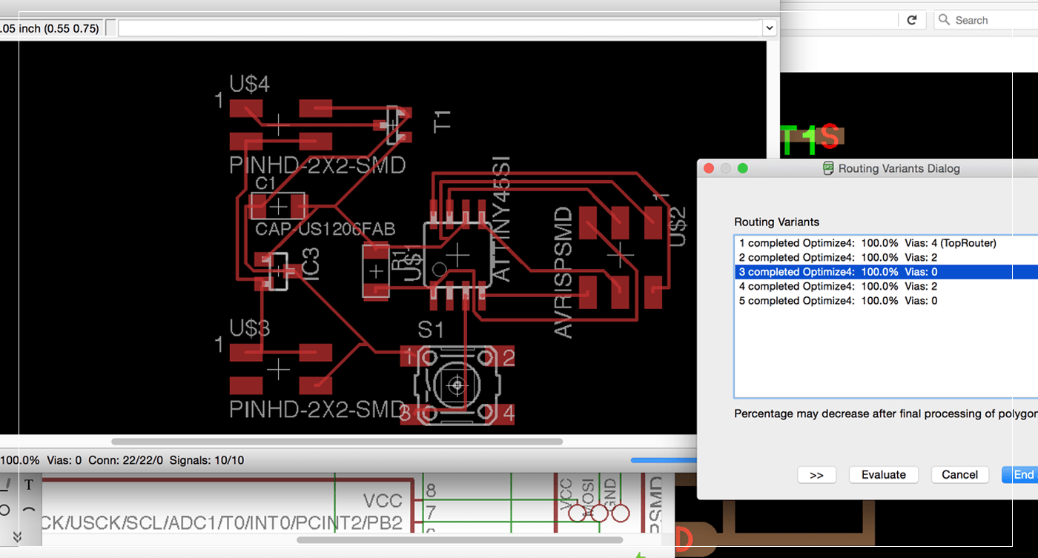
Task: Select routing variant 2 completed Optimize4
Action: pyautogui.click(x=886, y=257)
